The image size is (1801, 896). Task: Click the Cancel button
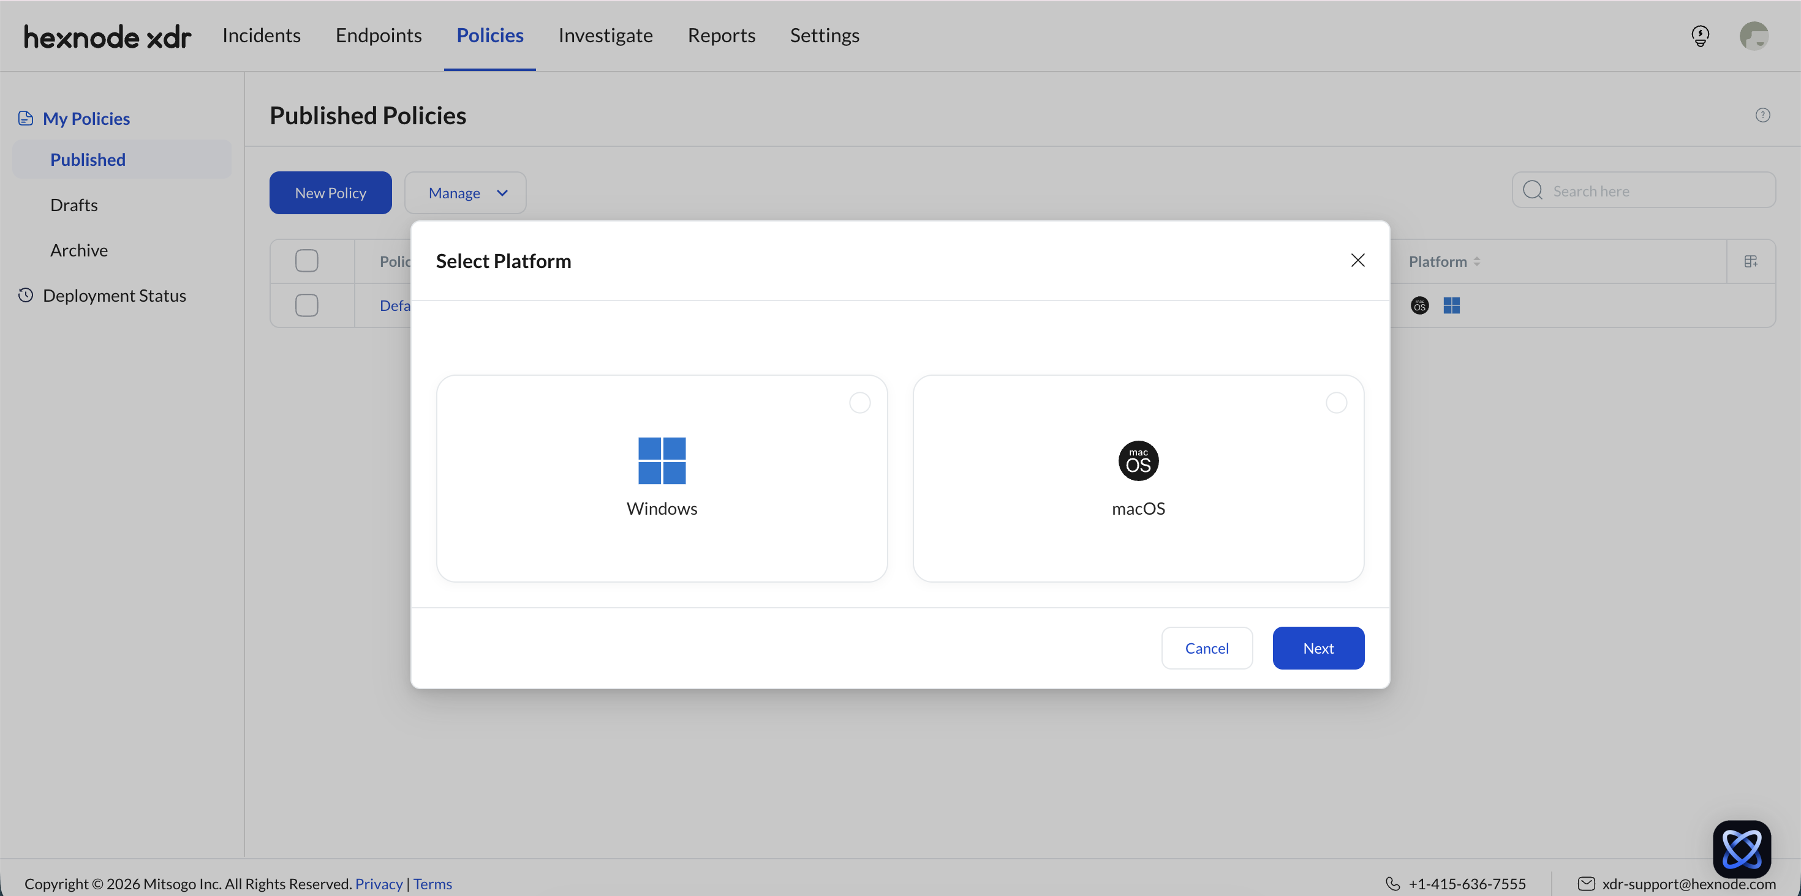click(x=1207, y=648)
